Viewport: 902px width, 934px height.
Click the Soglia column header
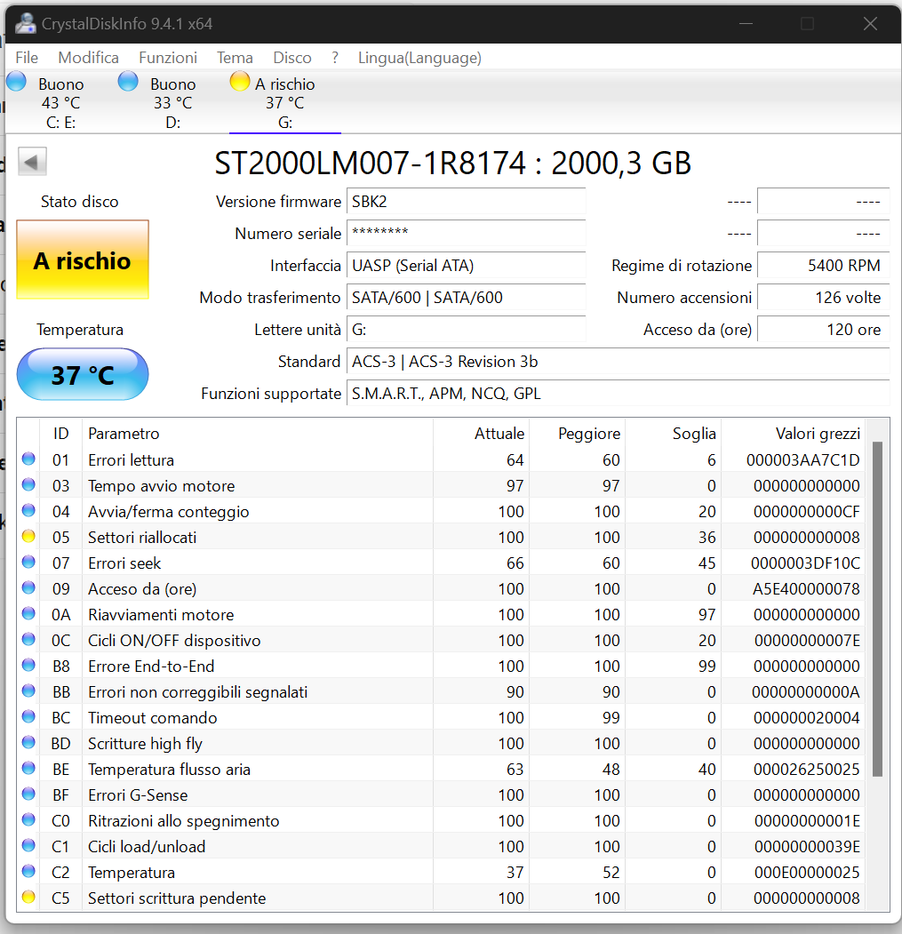(x=674, y=433)
